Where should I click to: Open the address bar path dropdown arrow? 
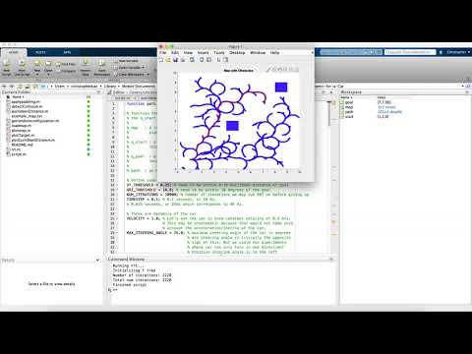tap(462, 86)
